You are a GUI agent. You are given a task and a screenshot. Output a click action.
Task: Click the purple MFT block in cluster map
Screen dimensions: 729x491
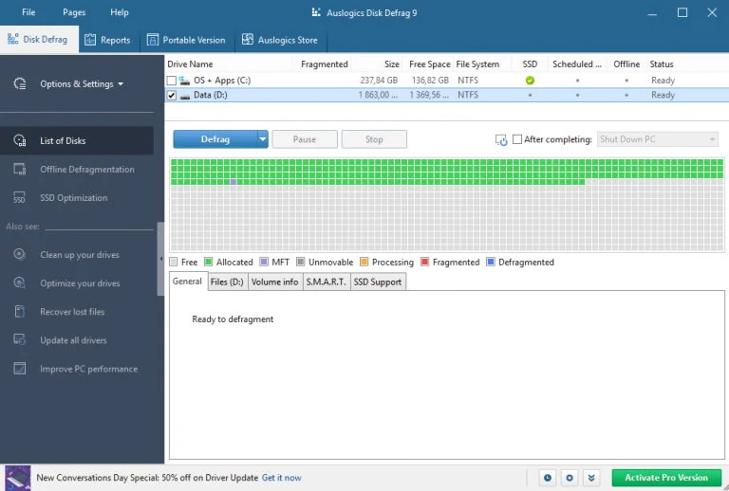coord(234,182)
